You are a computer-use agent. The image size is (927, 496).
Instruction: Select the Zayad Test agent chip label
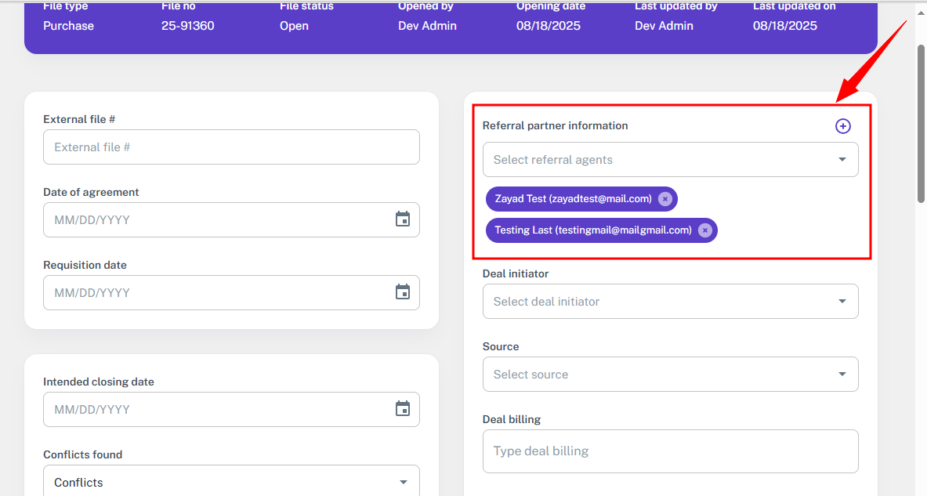tap(573, 199)
